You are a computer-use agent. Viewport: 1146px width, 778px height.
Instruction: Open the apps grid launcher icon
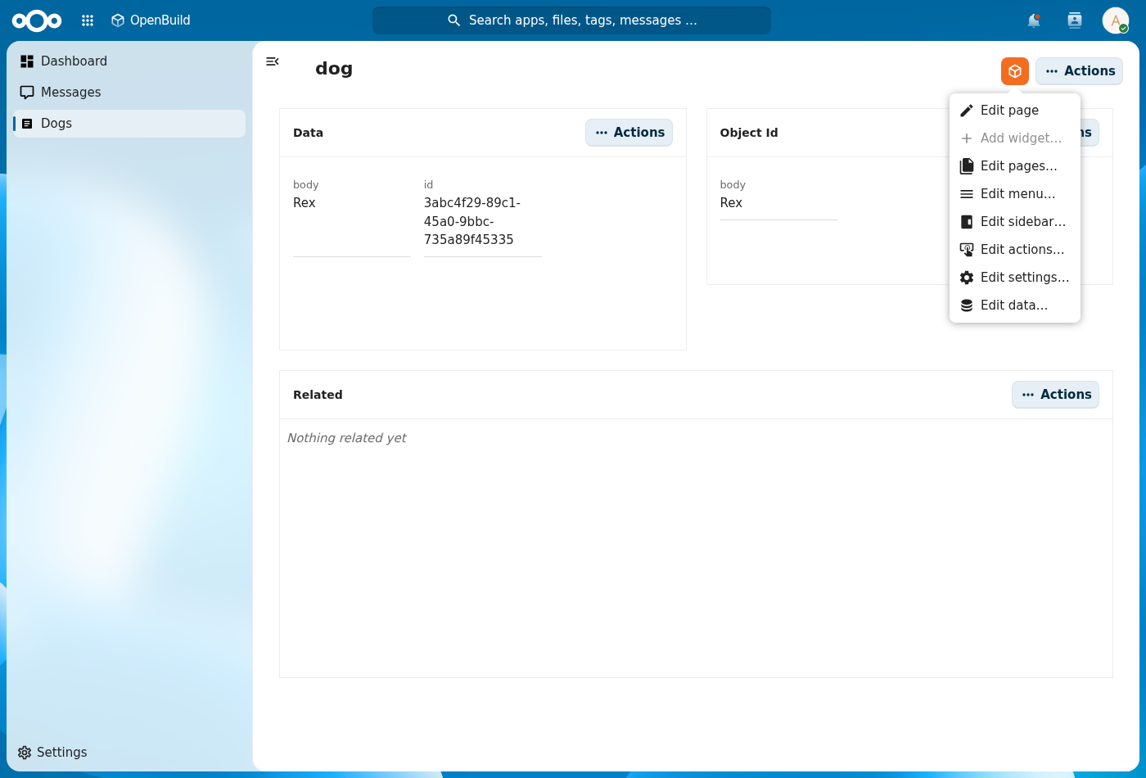point(88,20)
